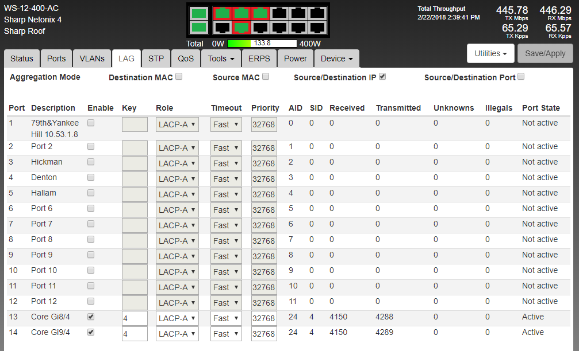The width and height of the screenshot is (579, 351).
Task: Enable Destination MAC aggregation mode
Action: click(x=179, y=76)
